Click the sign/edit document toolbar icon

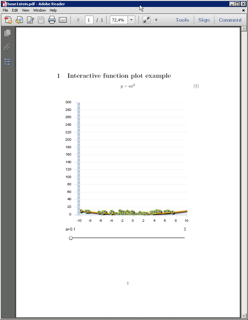click(30, 20)
